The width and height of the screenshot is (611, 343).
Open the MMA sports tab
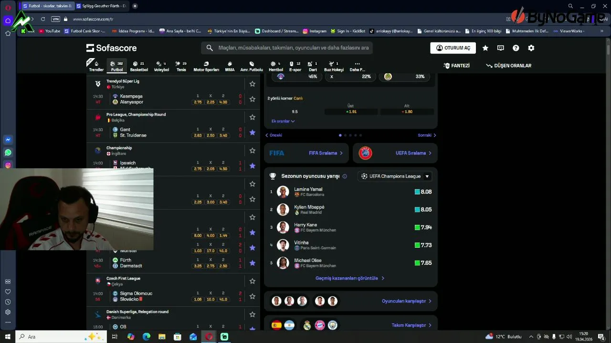pyautogui.click(x=230, y=66)
